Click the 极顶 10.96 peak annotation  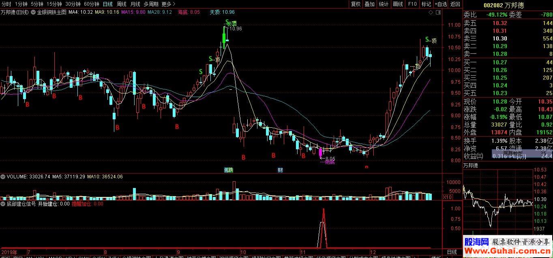coord(234,26)
